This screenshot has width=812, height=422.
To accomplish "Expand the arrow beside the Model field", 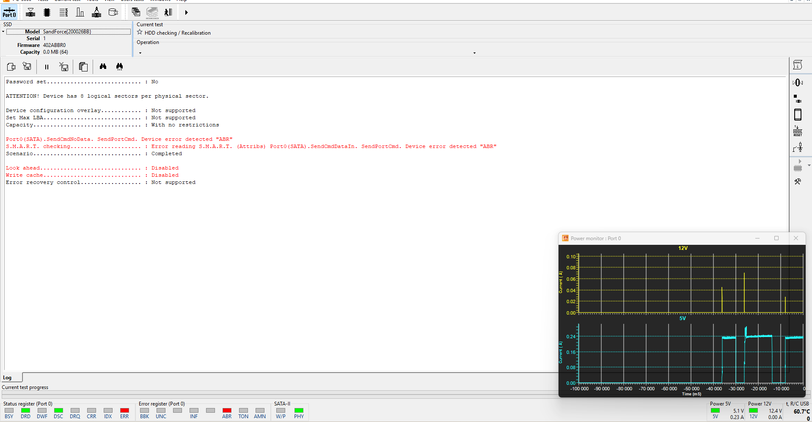I will click(3, 32).
